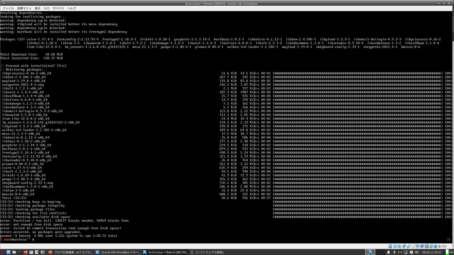Switch to Arch-Linux +fbterm taskbar button
The image size is (454, 255).
(166, 252)
